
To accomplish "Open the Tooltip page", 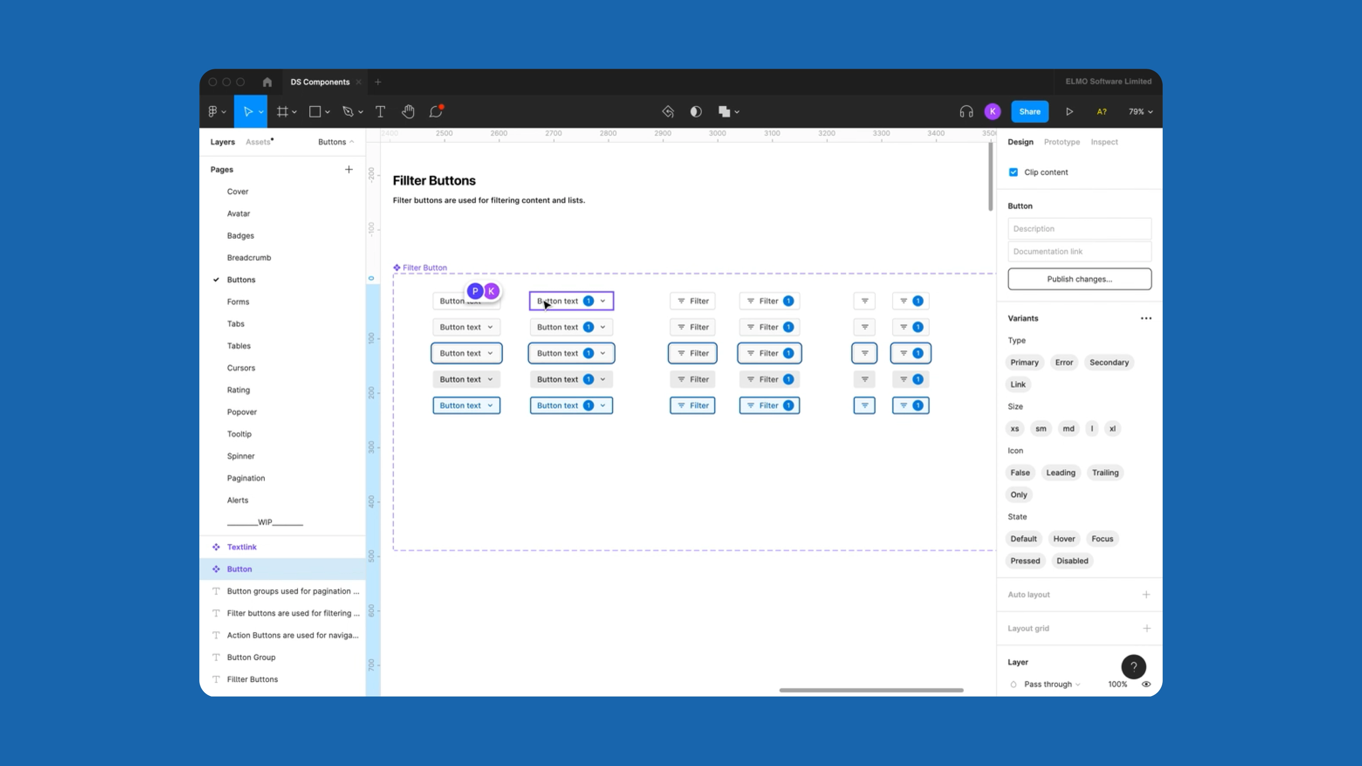I will [239, 434].
